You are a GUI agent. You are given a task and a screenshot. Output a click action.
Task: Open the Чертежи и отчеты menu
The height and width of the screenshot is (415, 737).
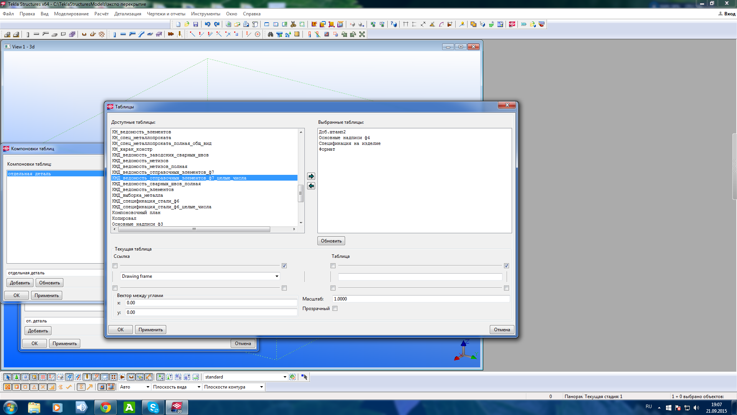tap(166, 14)
